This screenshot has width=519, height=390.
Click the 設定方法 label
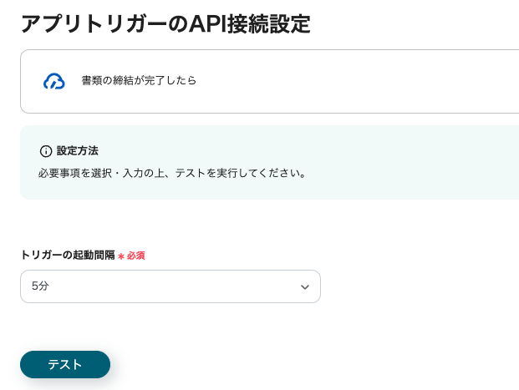(78, 151)
